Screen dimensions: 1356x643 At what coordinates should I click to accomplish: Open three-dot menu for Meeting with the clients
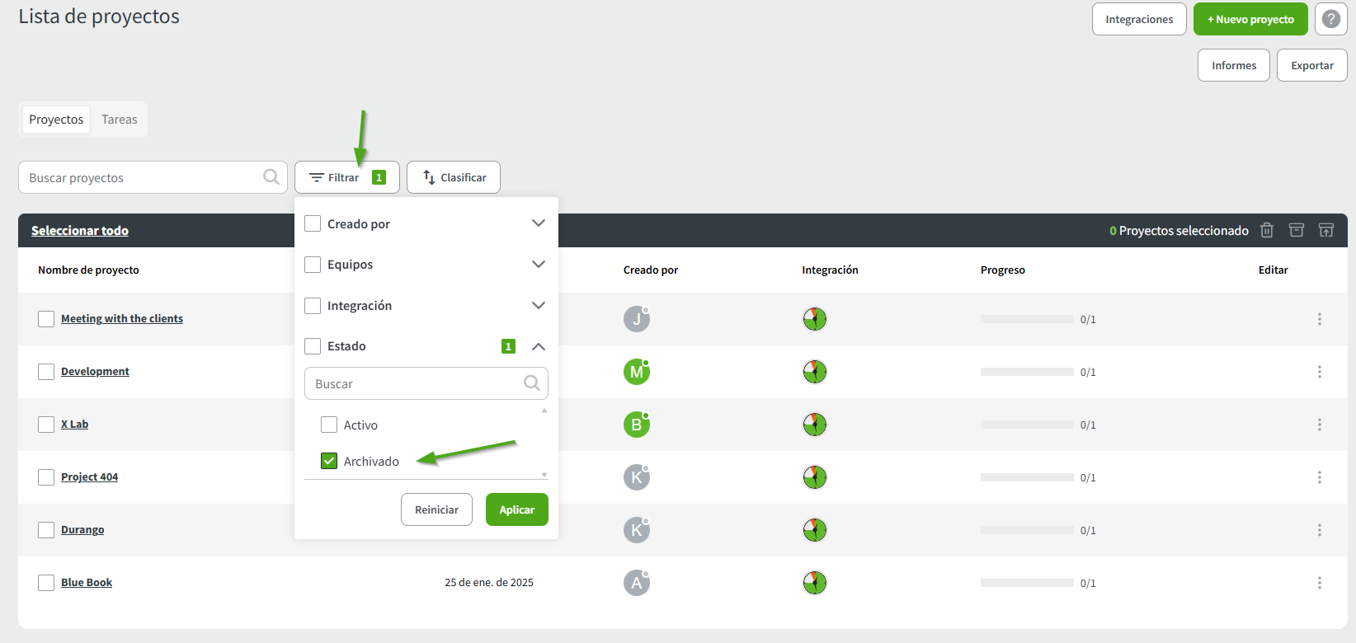[1319, 319]
